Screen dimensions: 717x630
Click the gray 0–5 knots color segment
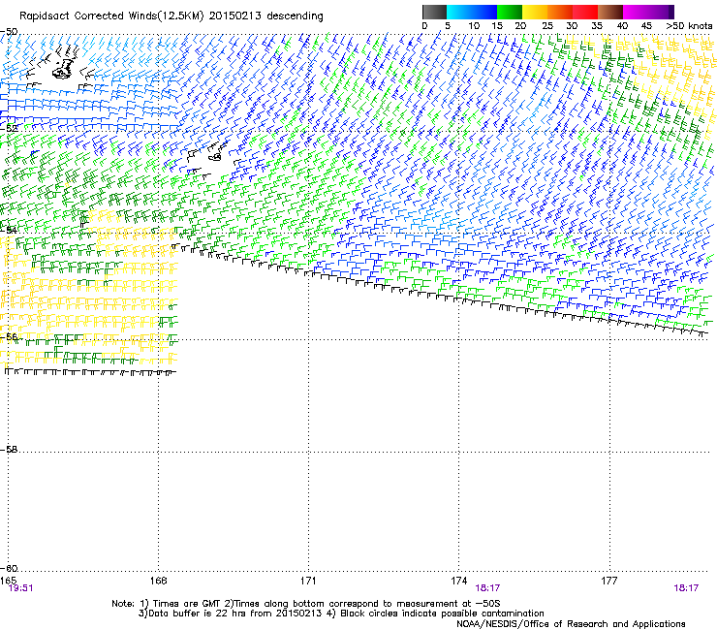434,12
